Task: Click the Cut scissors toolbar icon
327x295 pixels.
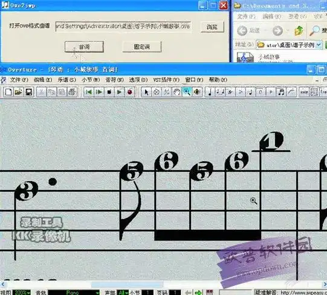Action: point(42,92)
